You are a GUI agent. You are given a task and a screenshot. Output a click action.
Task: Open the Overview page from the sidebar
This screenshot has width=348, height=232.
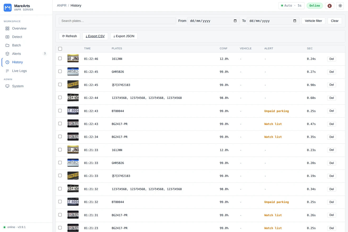point(19,28)
